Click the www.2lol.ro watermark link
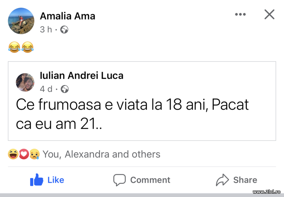 click(x=266, y=192)
